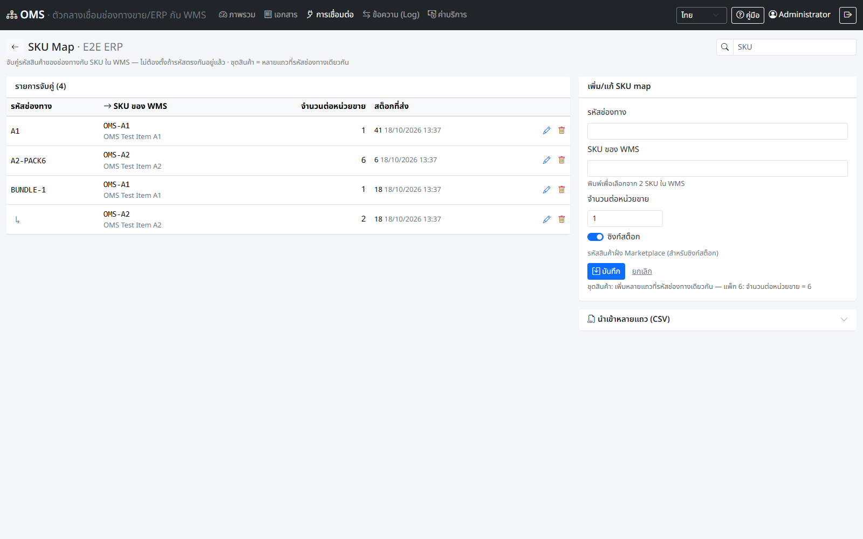The width and height of the screenshot is (863, 539).
Task: Focus the SKU search field
Action: click(794, 47)
